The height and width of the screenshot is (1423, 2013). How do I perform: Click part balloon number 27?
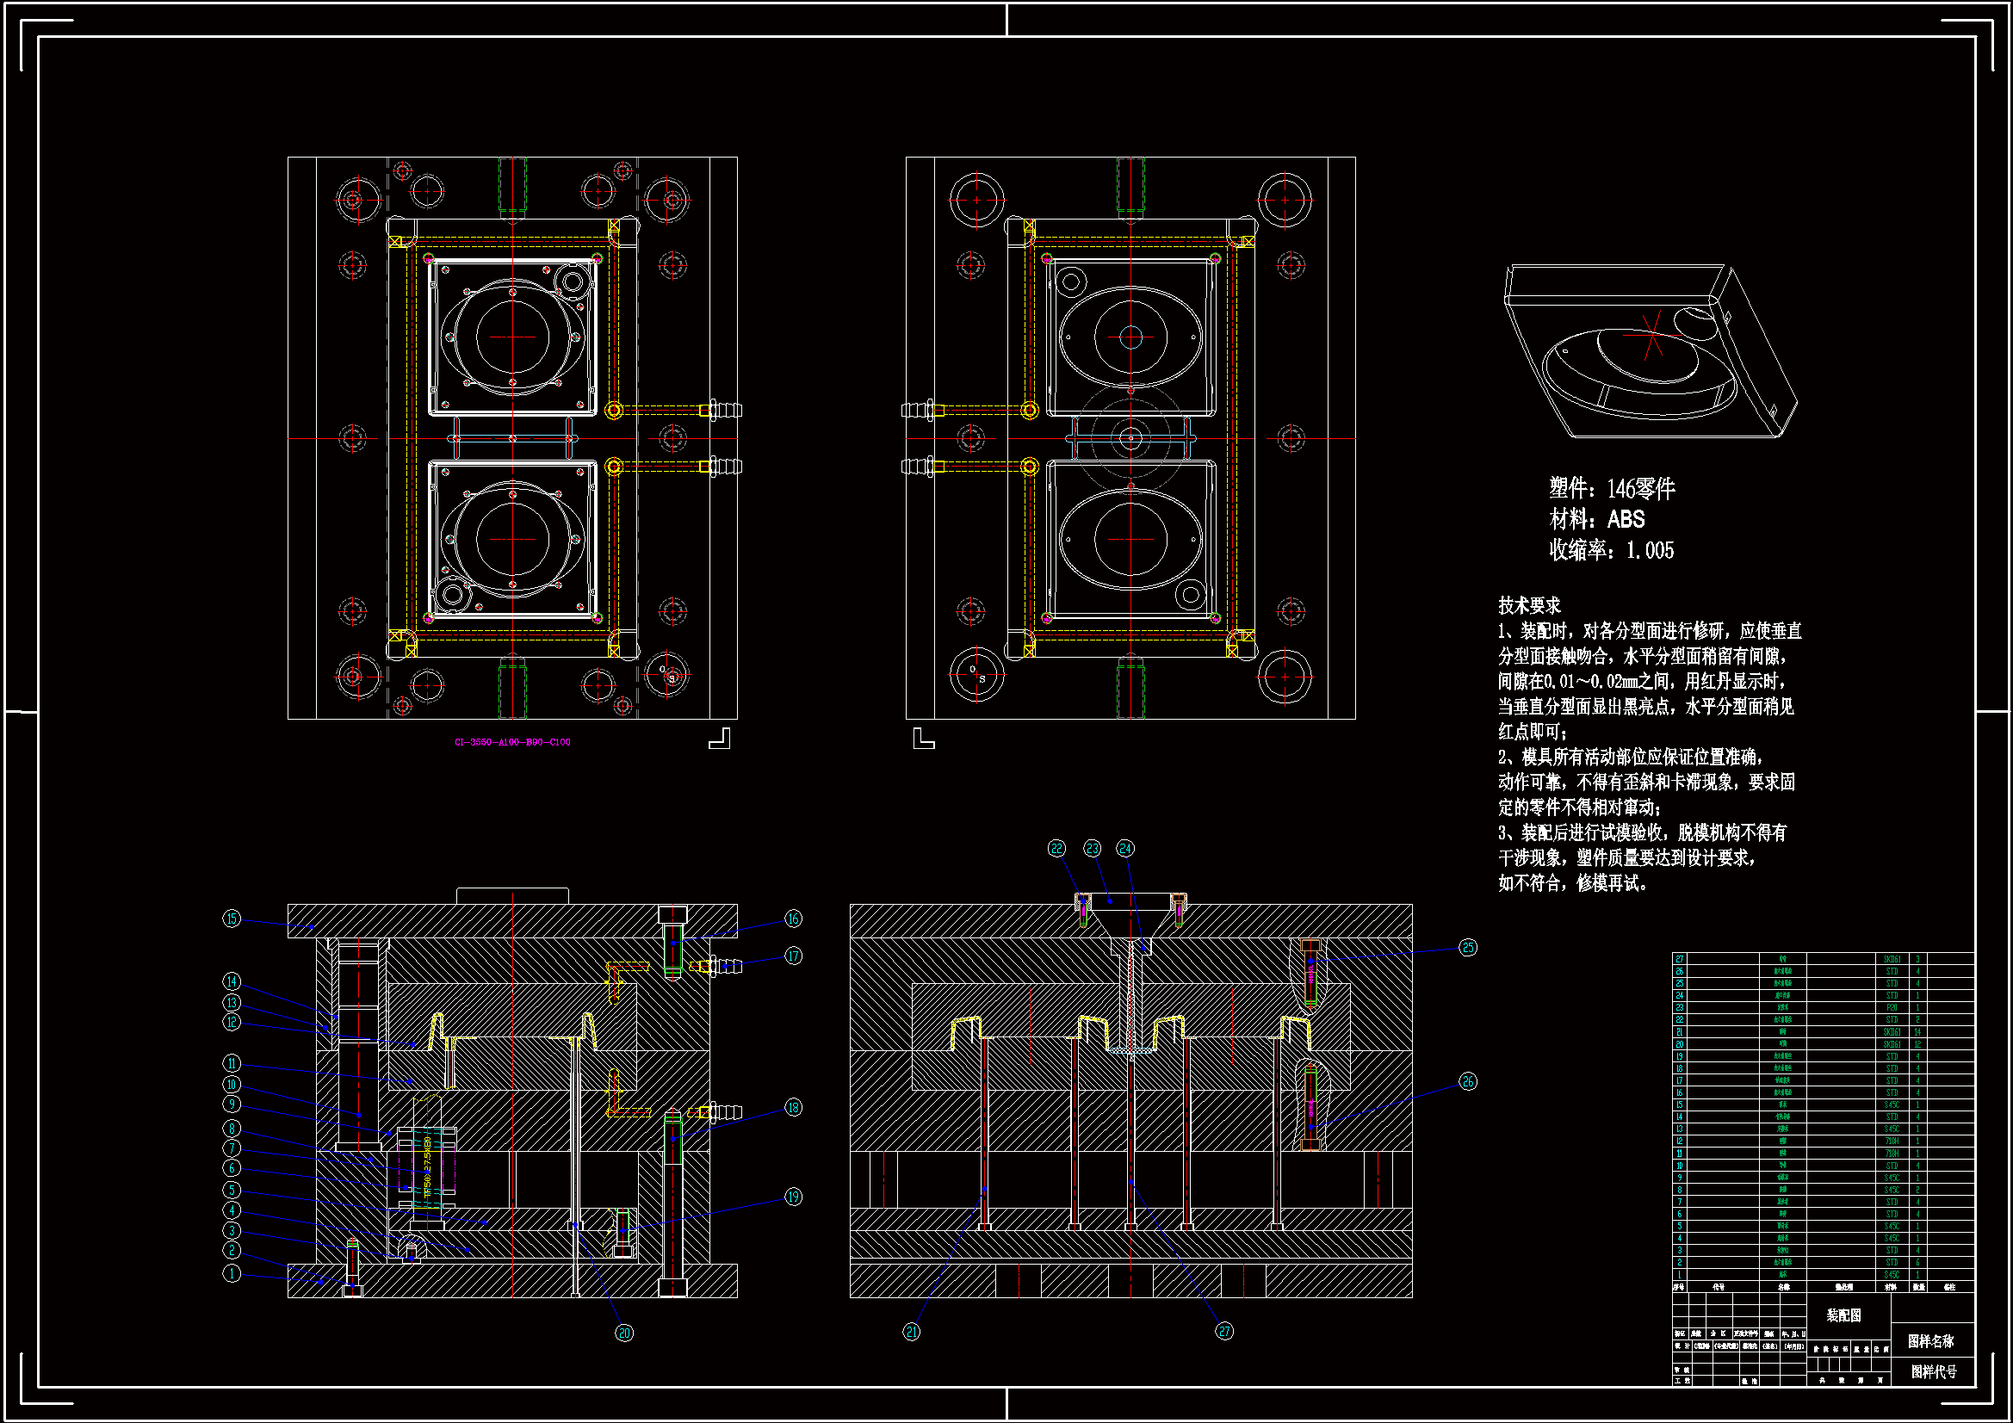coord(1224,1332)
